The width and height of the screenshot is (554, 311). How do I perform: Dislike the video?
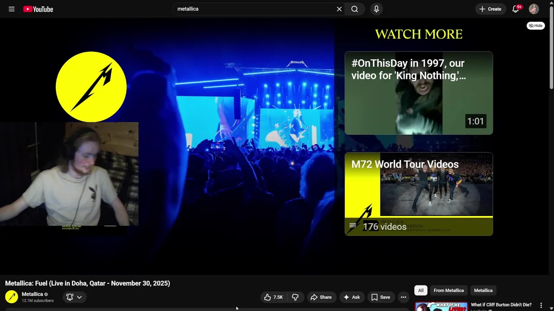(x=295, y=297)
